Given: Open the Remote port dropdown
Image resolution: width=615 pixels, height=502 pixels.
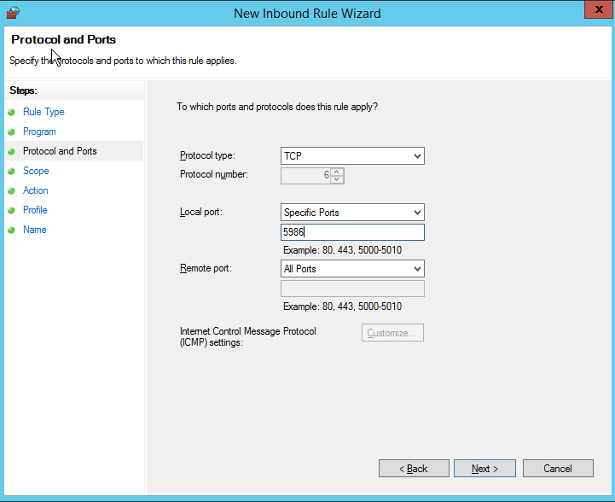Looking at the screenshot, I should click(352, 269).
